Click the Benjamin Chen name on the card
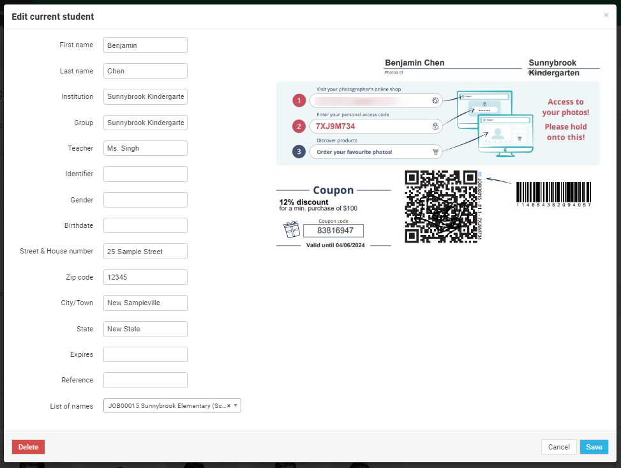The image size is (621, 468). pyautogui.click(x=415, y=63)
